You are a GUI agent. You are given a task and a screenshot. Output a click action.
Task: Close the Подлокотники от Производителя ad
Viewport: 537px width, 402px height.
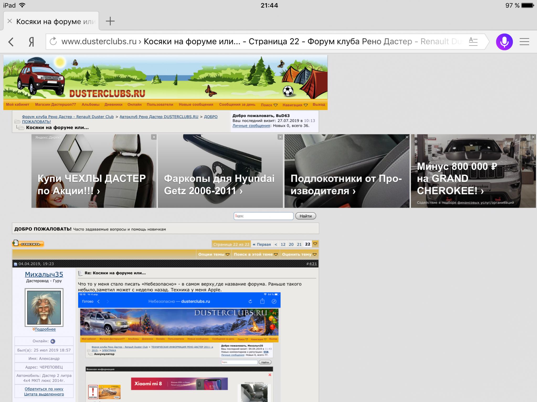407,137
